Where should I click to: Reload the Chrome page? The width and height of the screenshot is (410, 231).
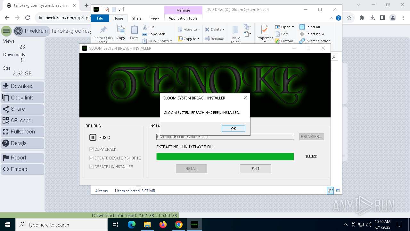pos(28,18)
